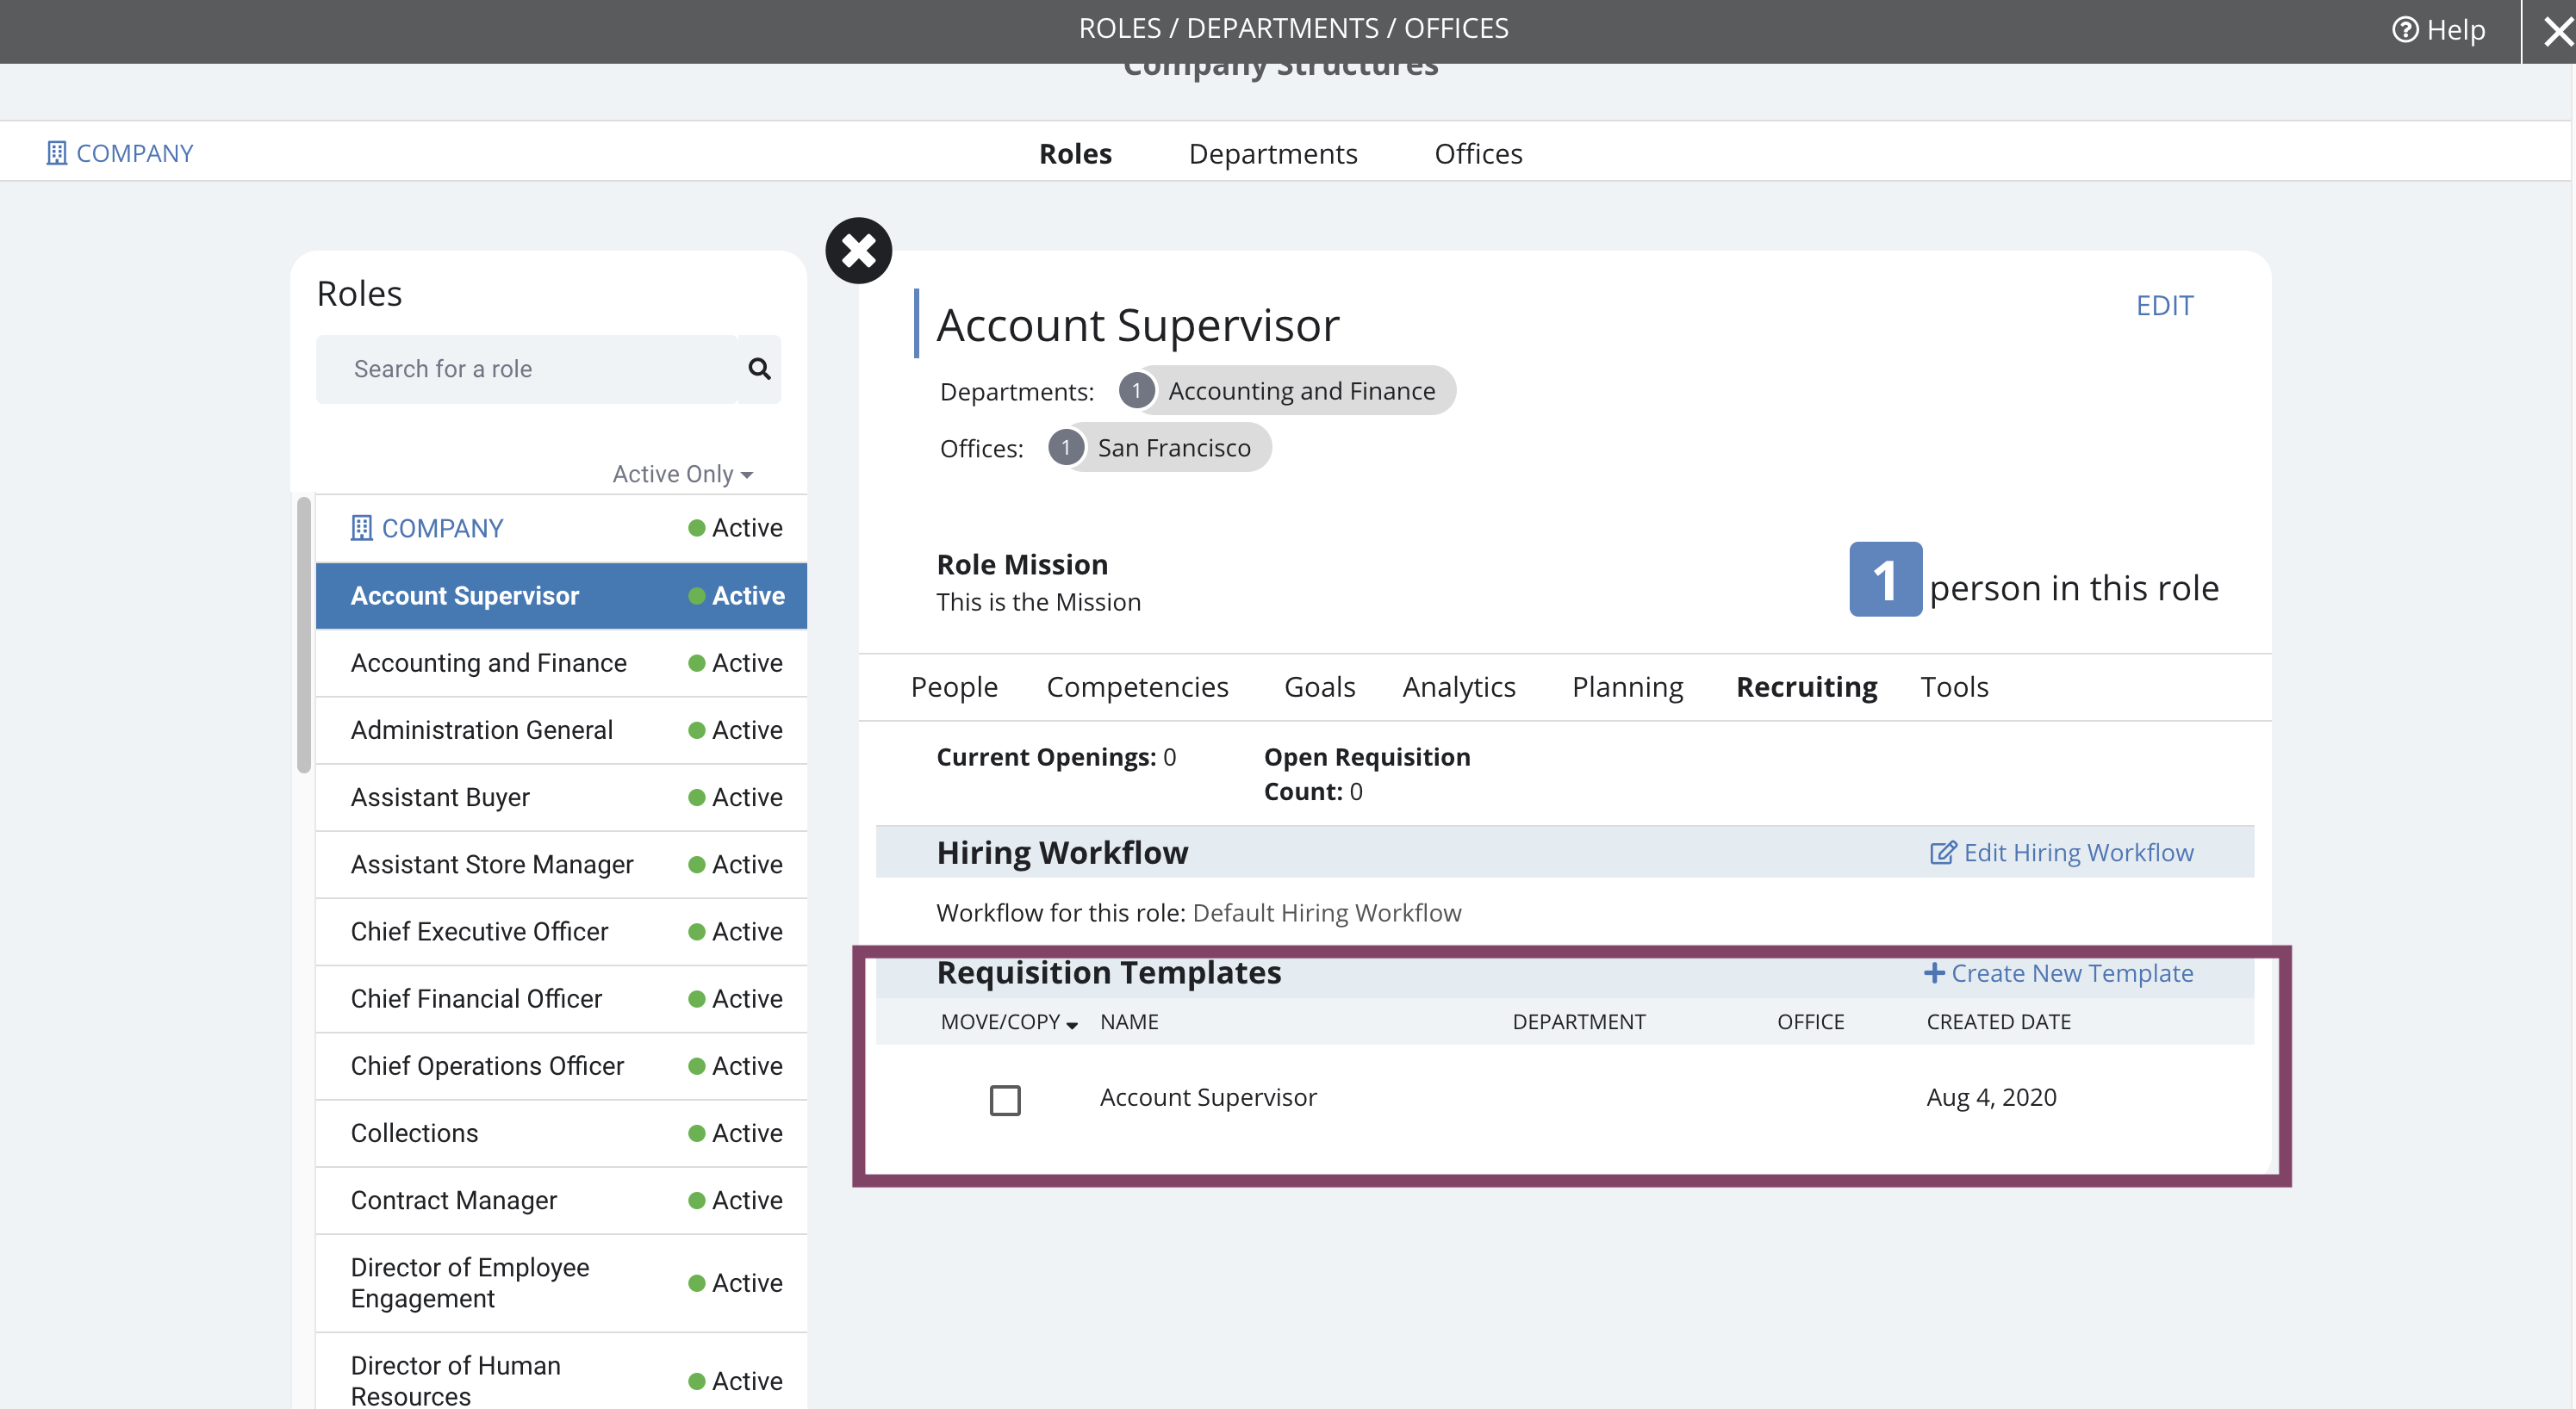This screenshot has height=1409, width=2576.
Task: Click the NAME column header
Action: click(1129, 1022)
